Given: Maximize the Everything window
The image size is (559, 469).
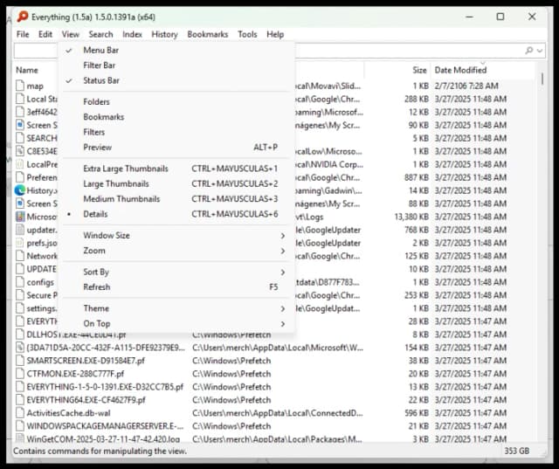Looking at the screenshot, I should pos(500,17).
